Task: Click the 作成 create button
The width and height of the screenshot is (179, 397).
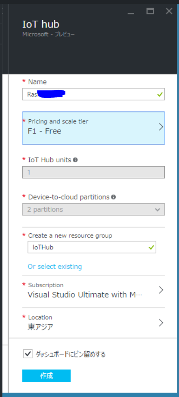Action: [x=46, y=376]
